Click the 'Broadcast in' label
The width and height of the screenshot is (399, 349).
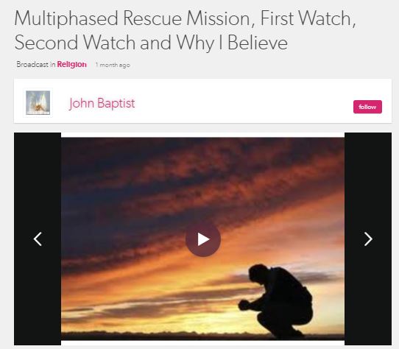(x=35, y=64)
